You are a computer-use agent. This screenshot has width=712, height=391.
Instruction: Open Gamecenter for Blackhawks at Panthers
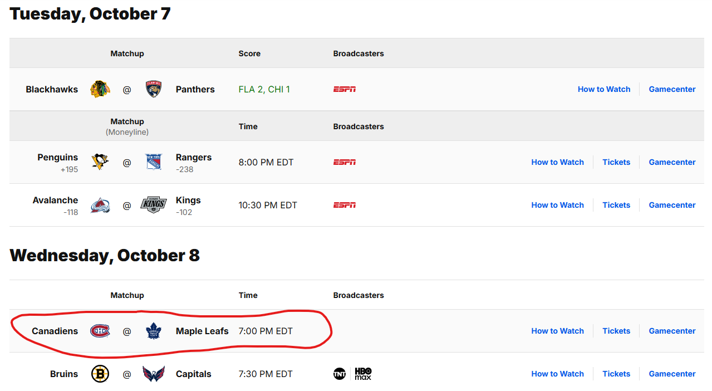click(672, 89)
